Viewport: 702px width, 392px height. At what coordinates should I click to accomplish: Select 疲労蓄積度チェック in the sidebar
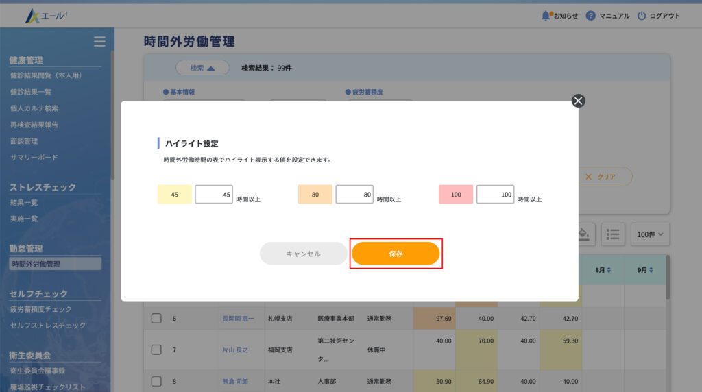point(41,309)
